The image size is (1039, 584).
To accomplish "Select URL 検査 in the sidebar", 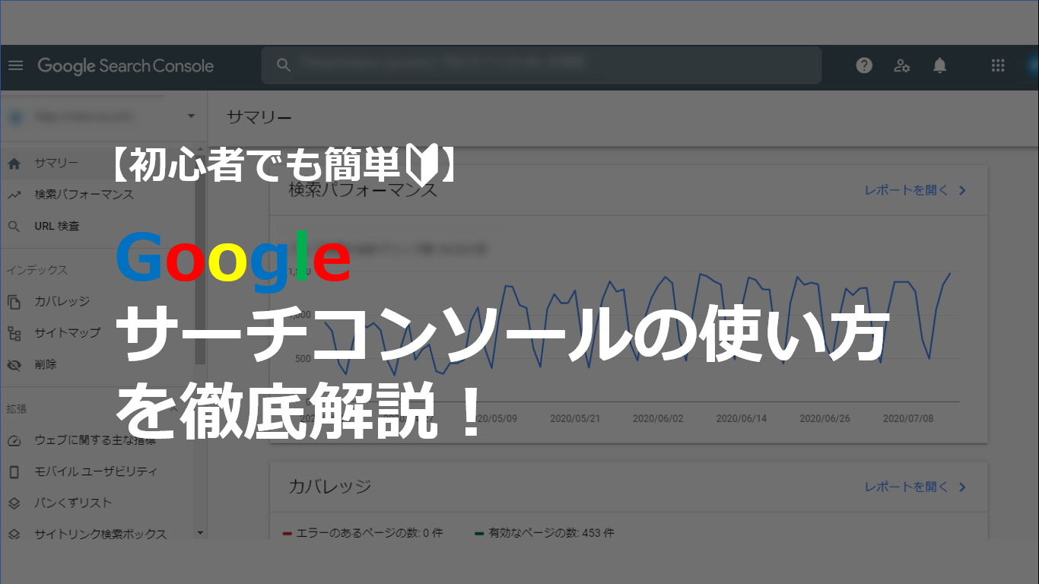I will pos(56,227).
